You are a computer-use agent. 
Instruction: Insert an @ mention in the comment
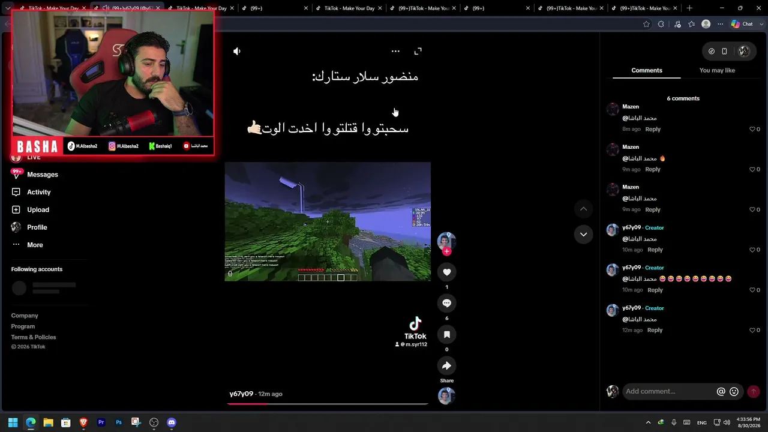pos(721,392)
